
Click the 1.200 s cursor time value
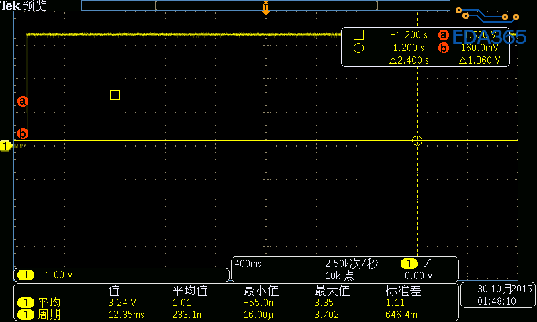point(408,48)
